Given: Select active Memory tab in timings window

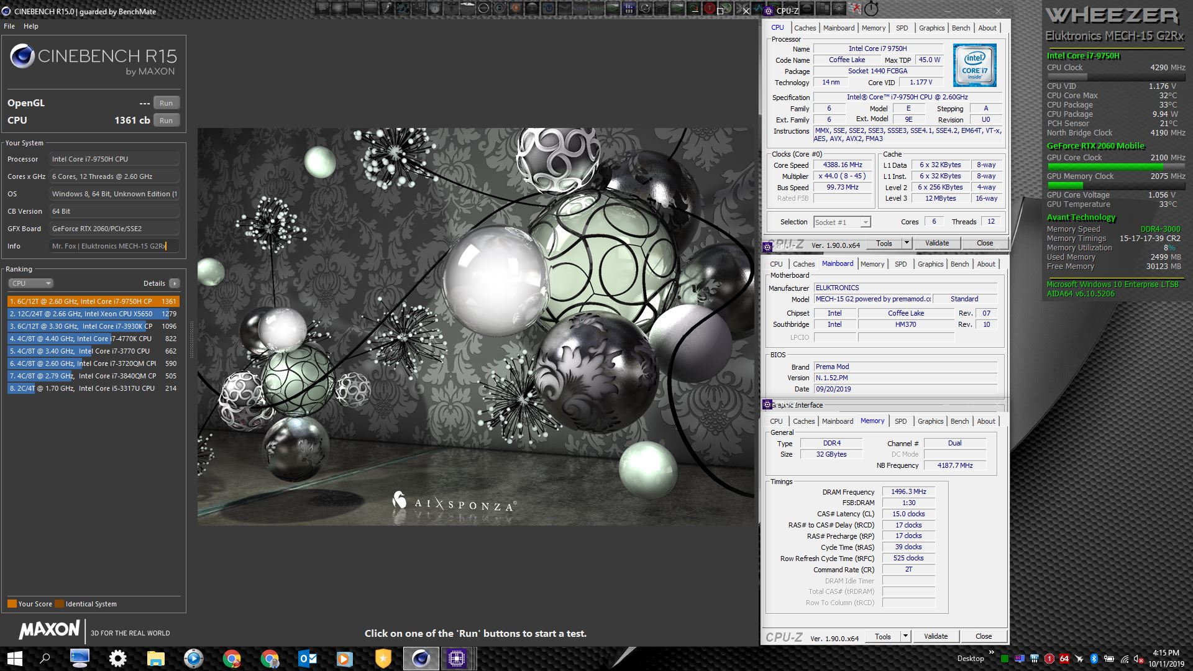Looking at the screenshot, I should (872, 421).
